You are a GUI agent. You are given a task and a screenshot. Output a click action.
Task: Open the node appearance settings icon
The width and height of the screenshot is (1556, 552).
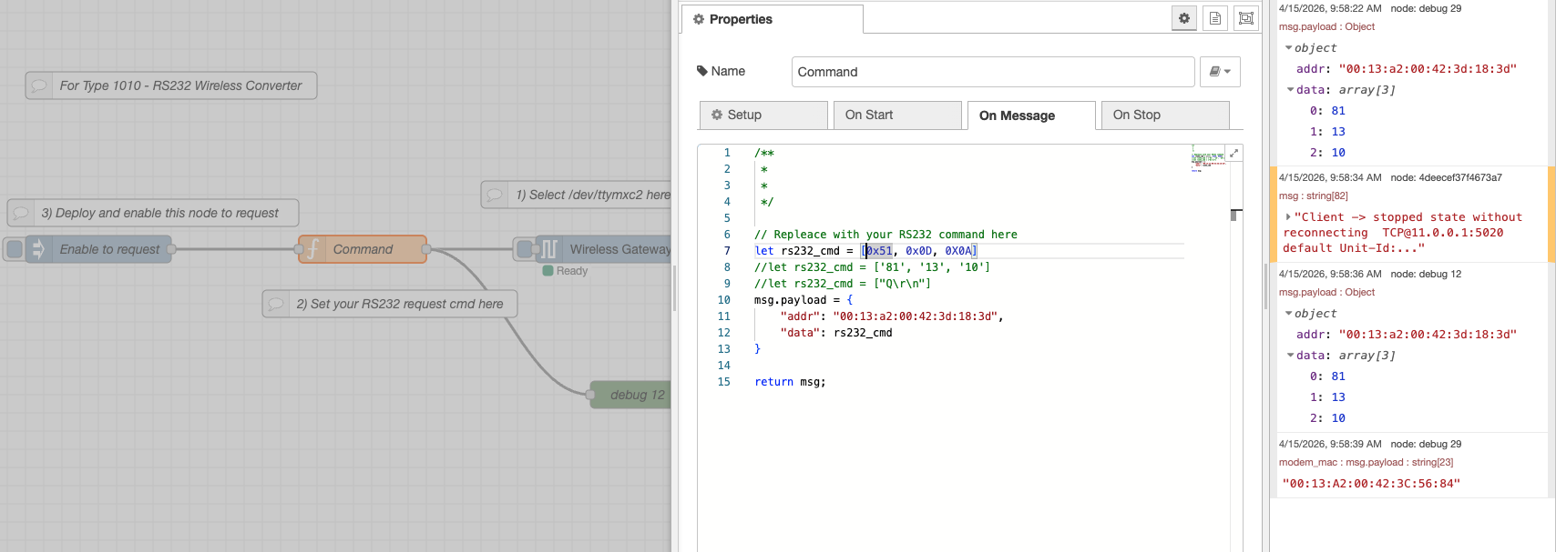pyautogui.click(x=1246, y=18)
